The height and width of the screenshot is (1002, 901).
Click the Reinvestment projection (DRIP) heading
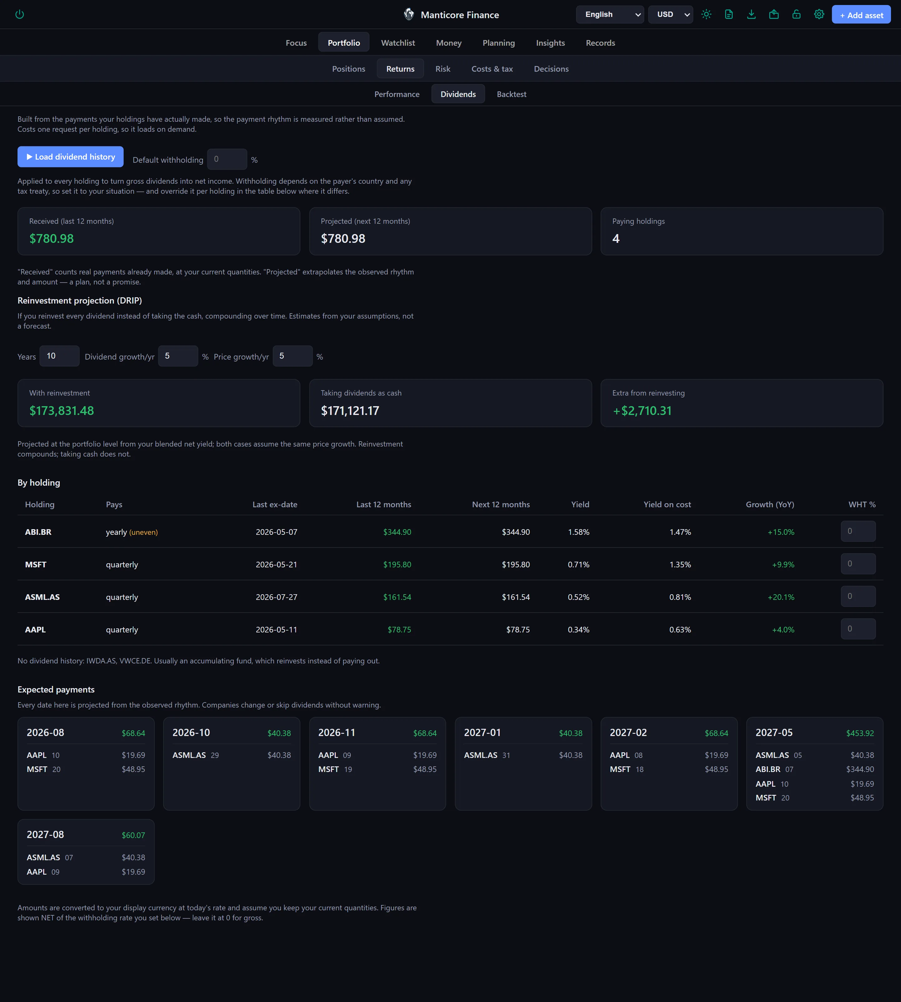(80, 300)
